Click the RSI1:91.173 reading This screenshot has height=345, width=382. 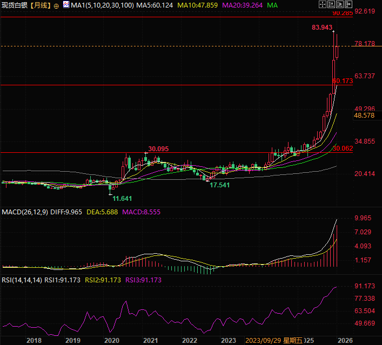coord(62,280)
